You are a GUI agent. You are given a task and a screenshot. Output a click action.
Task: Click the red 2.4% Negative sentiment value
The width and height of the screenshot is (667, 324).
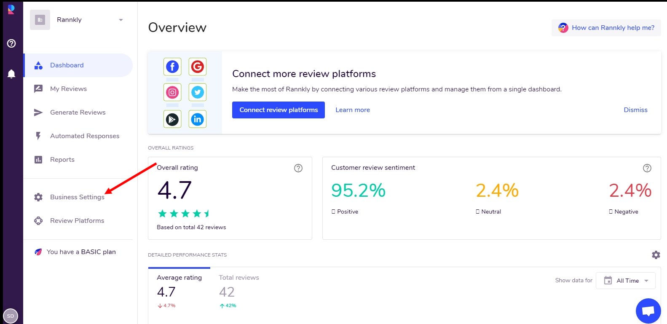[x=630, y=190]
